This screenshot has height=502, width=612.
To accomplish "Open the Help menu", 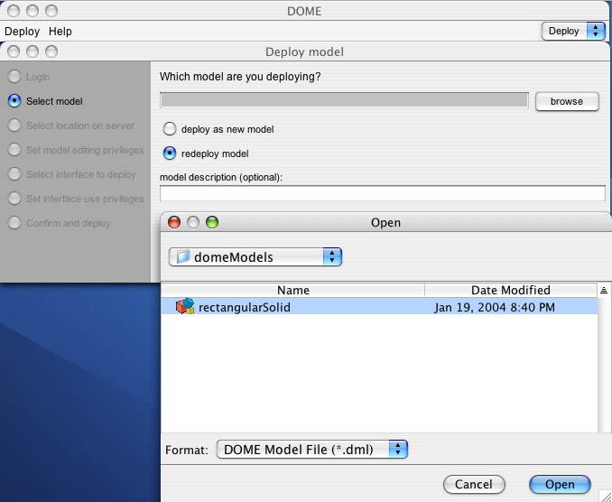I will [x=60, y=32].
